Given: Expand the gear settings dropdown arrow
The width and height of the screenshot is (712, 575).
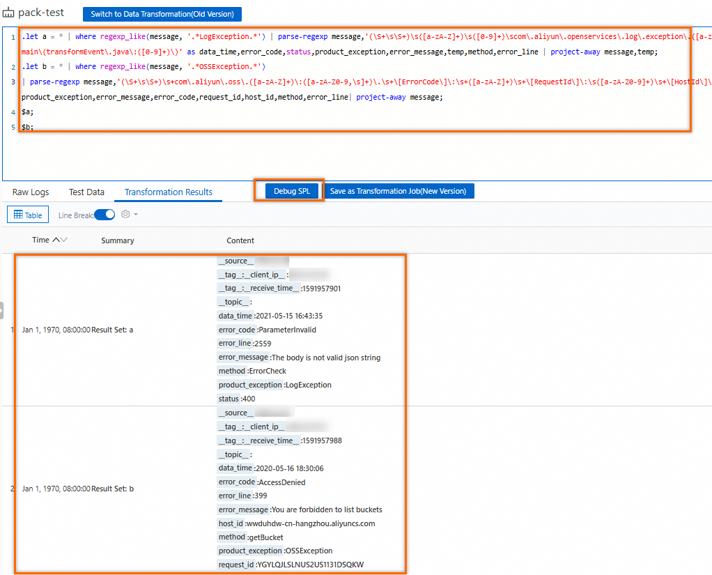Looking at the screenshot, I should click(x=136, y=215).
